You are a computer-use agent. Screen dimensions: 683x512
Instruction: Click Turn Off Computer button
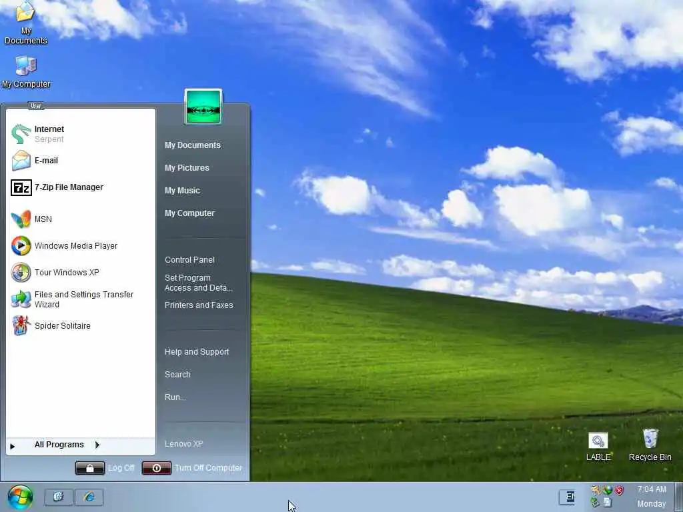coord(192,468)
